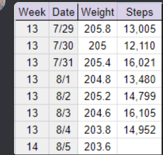Select the 7/29 date cell
This screenshot has height=155, width=163.
tap(63, 29)
